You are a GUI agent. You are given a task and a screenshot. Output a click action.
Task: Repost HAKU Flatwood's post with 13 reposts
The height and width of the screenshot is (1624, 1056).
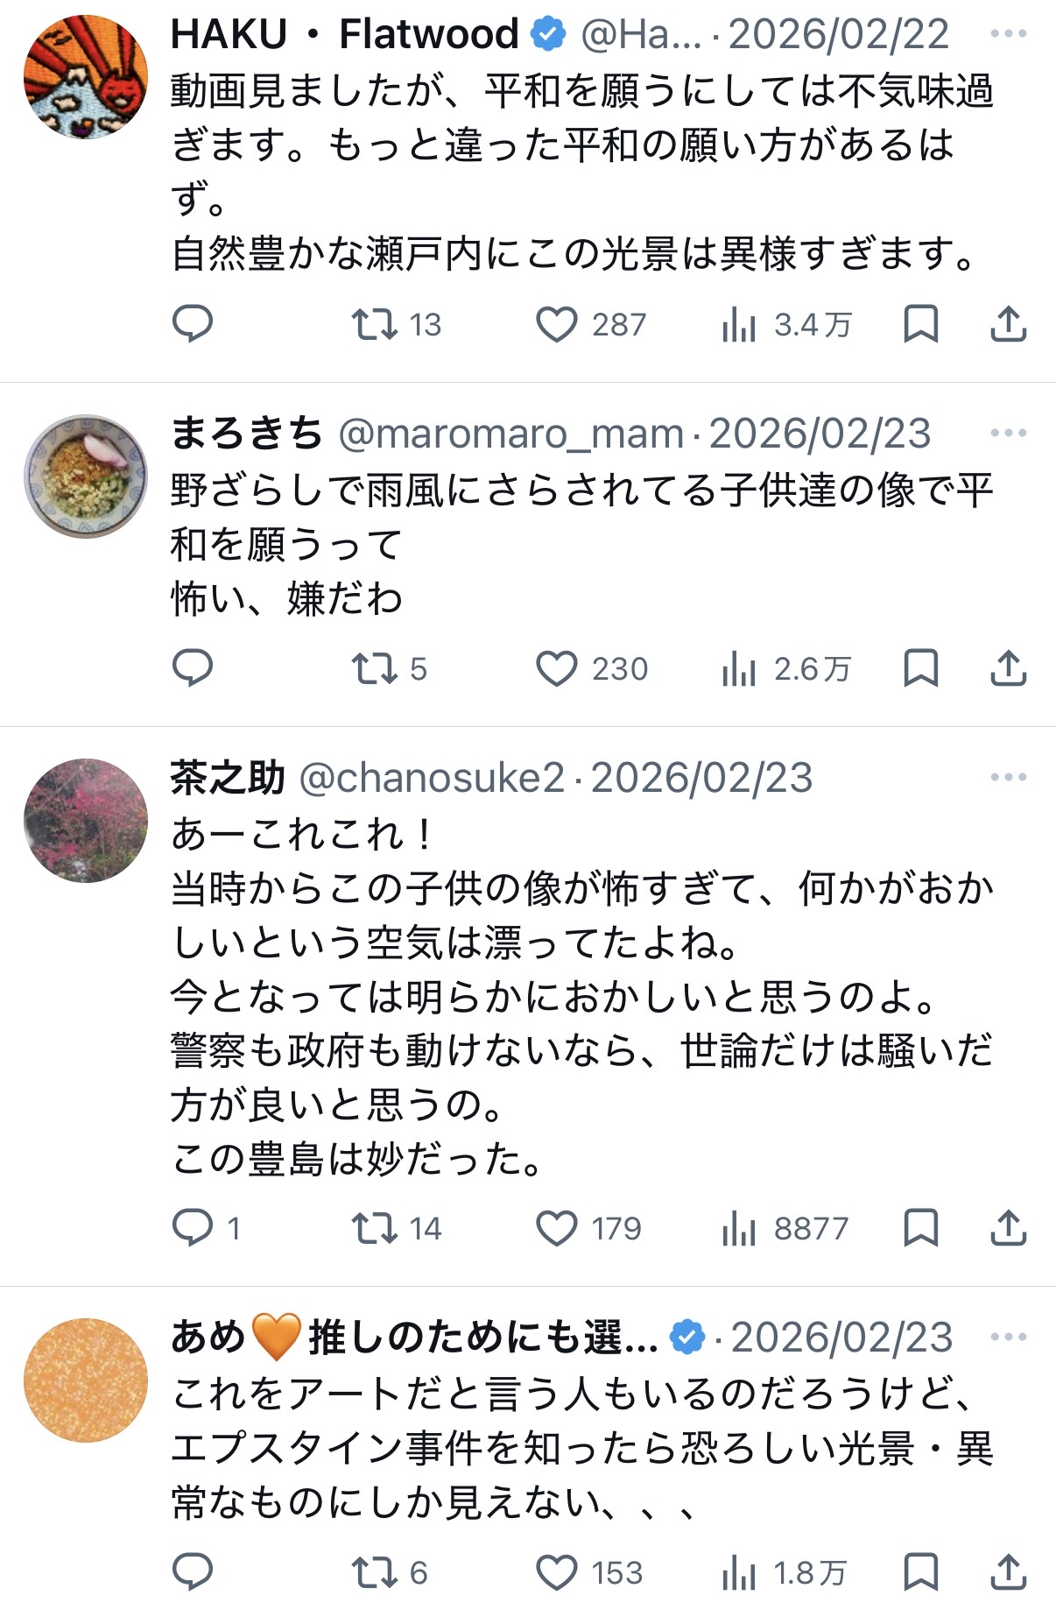pyautogui.click(x=375, y=324)
